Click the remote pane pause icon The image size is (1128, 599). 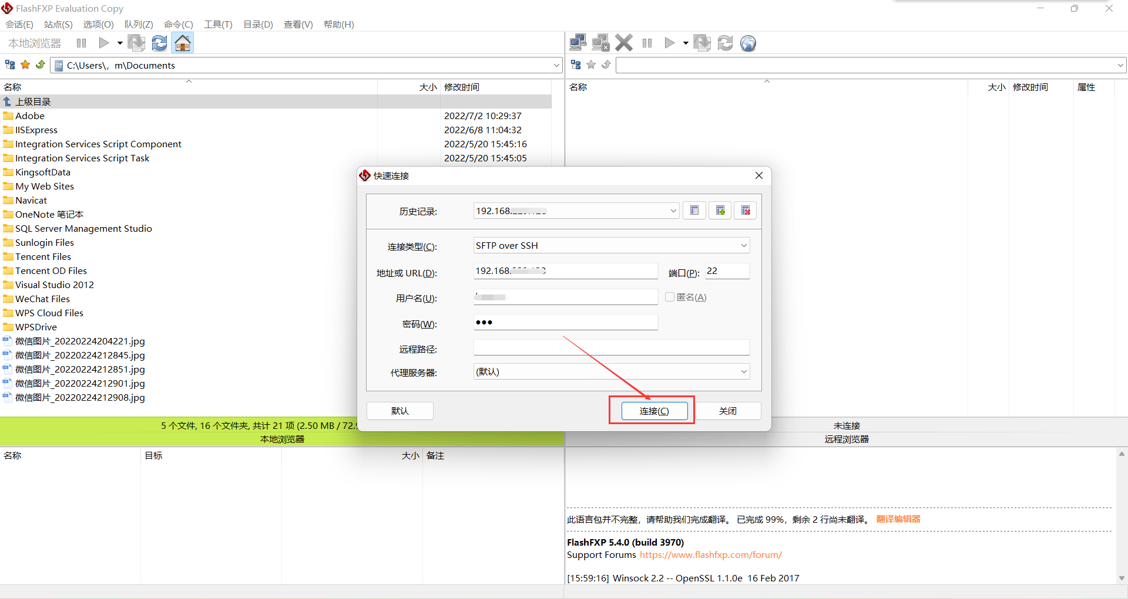pos(647,43)
